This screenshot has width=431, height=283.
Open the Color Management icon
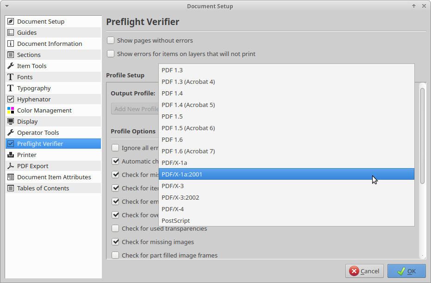pyautogui.click(x=11, y=110)
